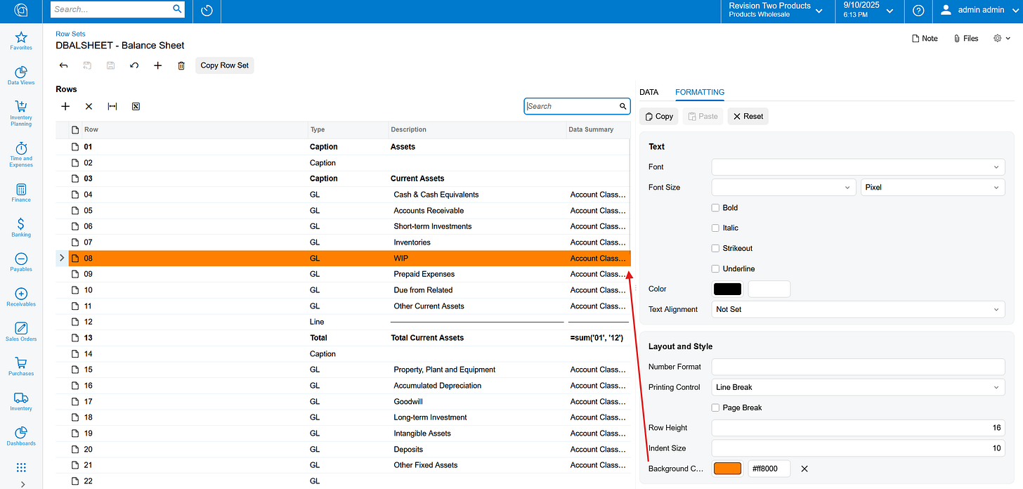
Task: Select the Banking sidebar icon
Action: pyautogui.click(x=20, y=228)
